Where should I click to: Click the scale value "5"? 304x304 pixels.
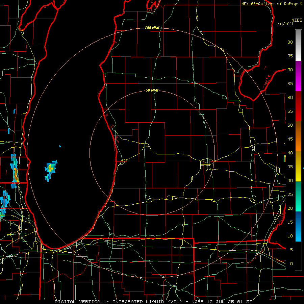pos(292,250)
